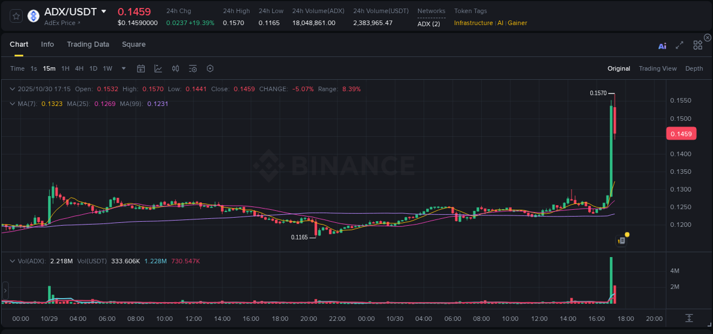Open the indicator settings list icon
The width and height of the screenshot is (713, 334).
tap(193, 68)
